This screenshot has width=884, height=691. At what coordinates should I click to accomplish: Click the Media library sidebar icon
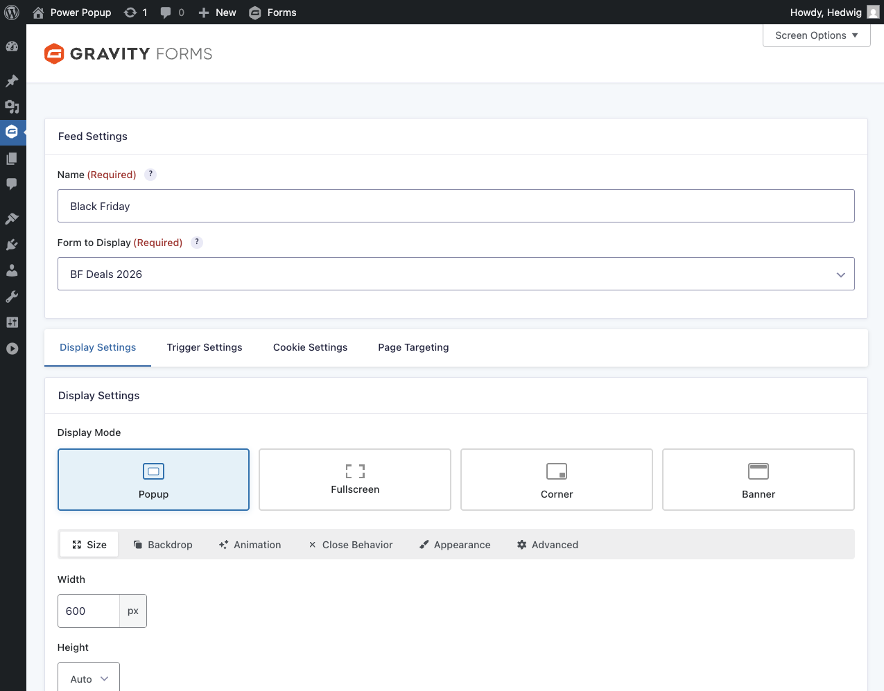[x=12, y=107]
